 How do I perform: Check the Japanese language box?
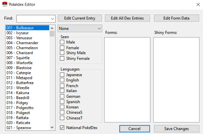(62, 75)
